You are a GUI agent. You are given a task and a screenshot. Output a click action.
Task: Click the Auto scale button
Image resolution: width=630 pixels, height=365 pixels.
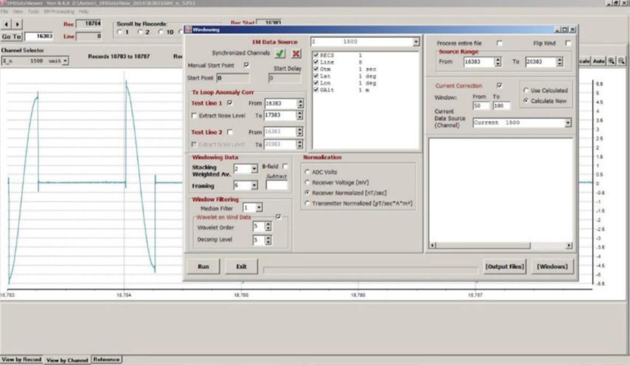click(599, 61)
